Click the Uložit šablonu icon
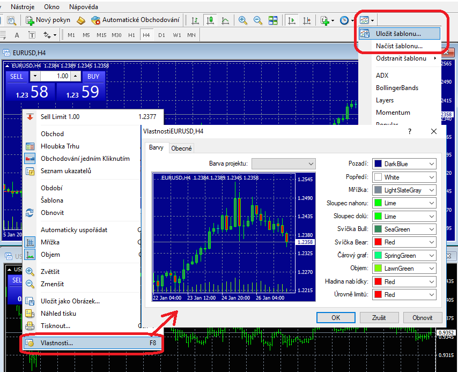 (x=365, y=34)
